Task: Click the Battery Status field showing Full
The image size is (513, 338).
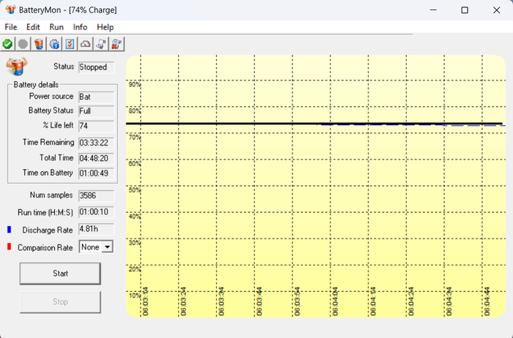Action: pyautogui.click(x=96, y=111)
